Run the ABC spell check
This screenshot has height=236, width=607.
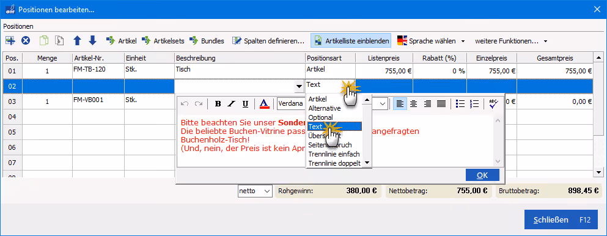493,104
